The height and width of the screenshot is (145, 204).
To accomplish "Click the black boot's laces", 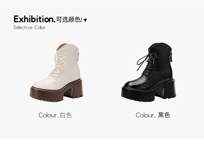I will coord(146,64).
